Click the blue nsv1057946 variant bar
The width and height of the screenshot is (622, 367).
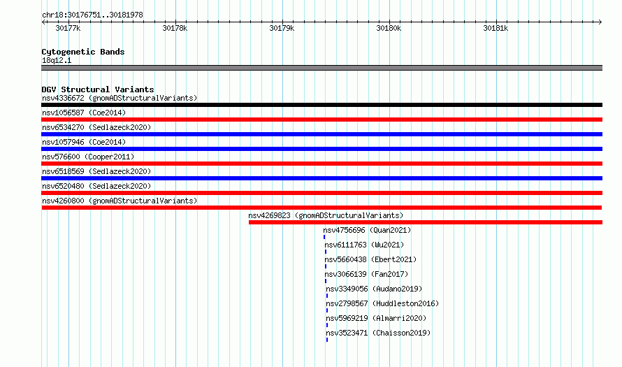[321, 149]
